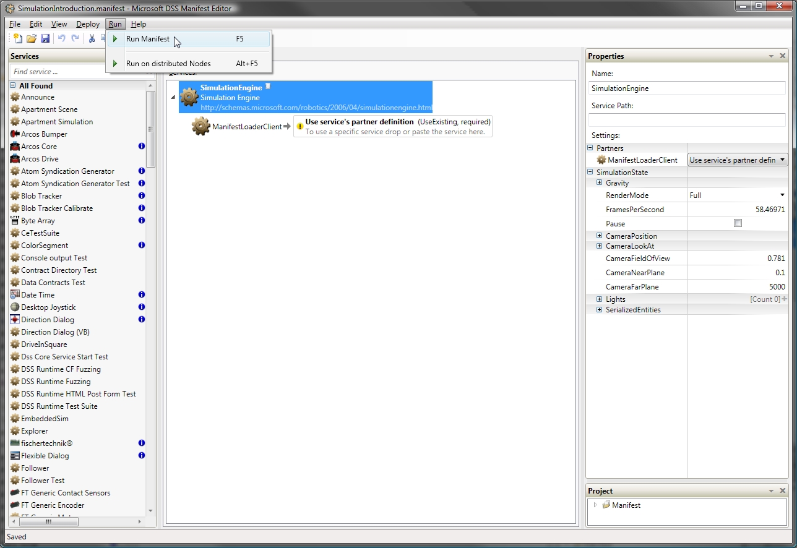797x548 pixels.
Task: Collapse the SimulationEngine tree node arrow
Action: 173,97
